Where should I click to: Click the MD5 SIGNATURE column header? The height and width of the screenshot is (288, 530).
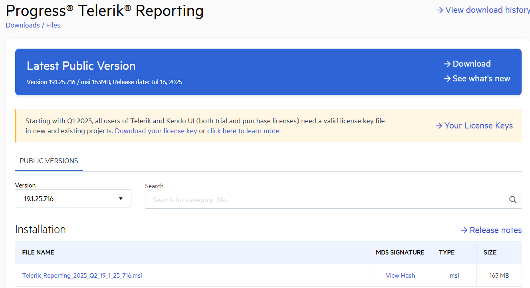tap(400, 252)
